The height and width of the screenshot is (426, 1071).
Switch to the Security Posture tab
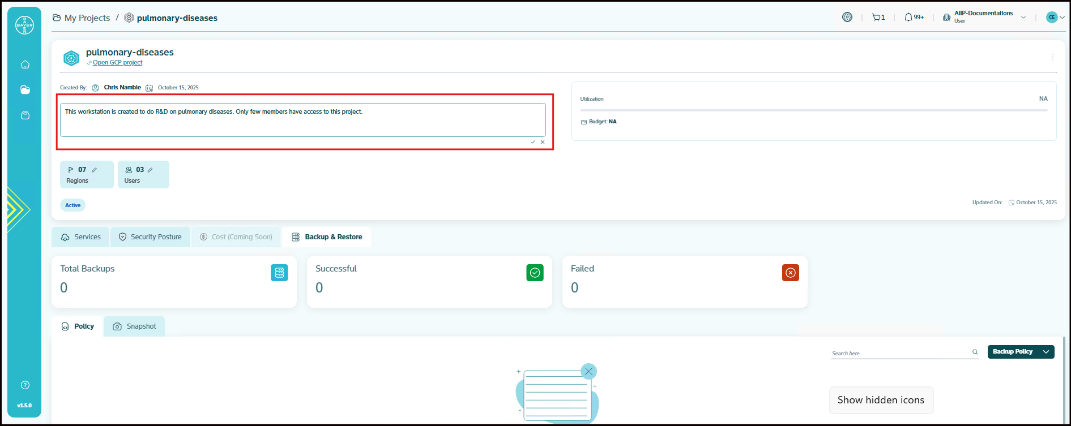click(x=151, y=237)
